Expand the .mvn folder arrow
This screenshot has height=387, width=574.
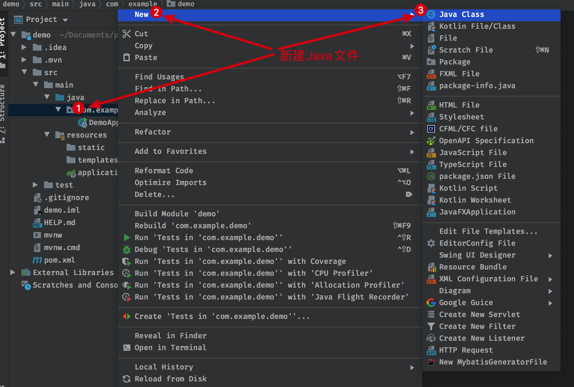pos(24,60)
